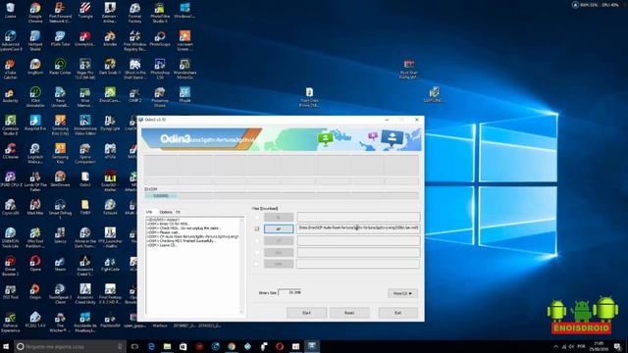
Task: Open DroidCam desktop shortcut
Action: click(110, 95)
